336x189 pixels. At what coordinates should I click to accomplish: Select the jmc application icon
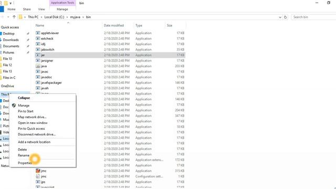[x=38, y=171]
